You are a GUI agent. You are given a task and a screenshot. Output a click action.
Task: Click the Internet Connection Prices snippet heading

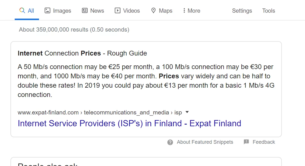[82, 53]
